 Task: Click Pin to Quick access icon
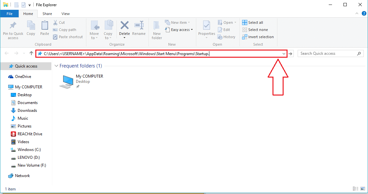[x=13, y=25]
